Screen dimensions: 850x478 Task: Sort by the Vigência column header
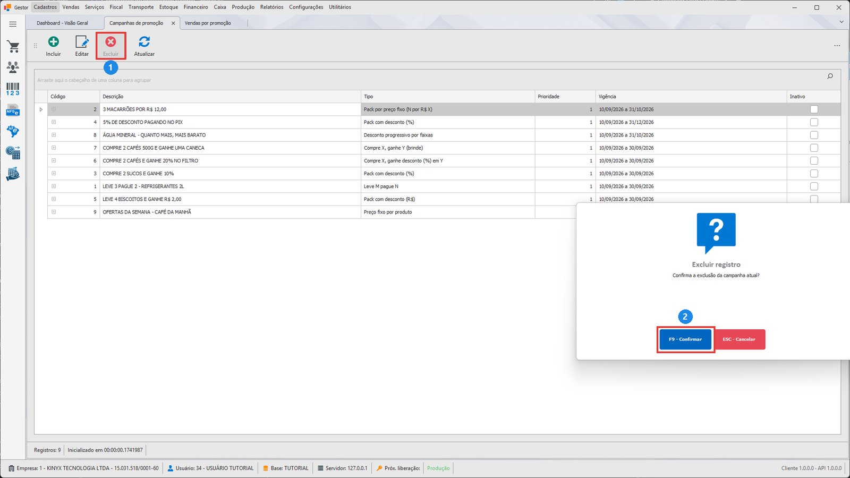coord(607,97)
